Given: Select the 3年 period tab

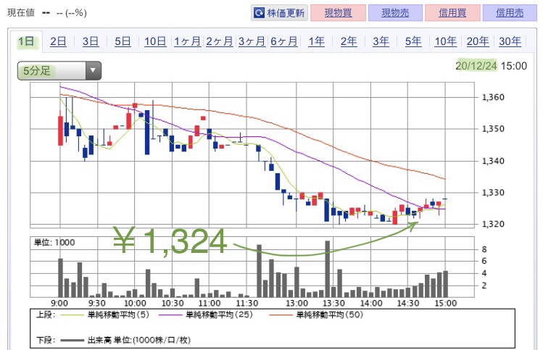Looking at the screenshot, I should [x=381, y=41].
